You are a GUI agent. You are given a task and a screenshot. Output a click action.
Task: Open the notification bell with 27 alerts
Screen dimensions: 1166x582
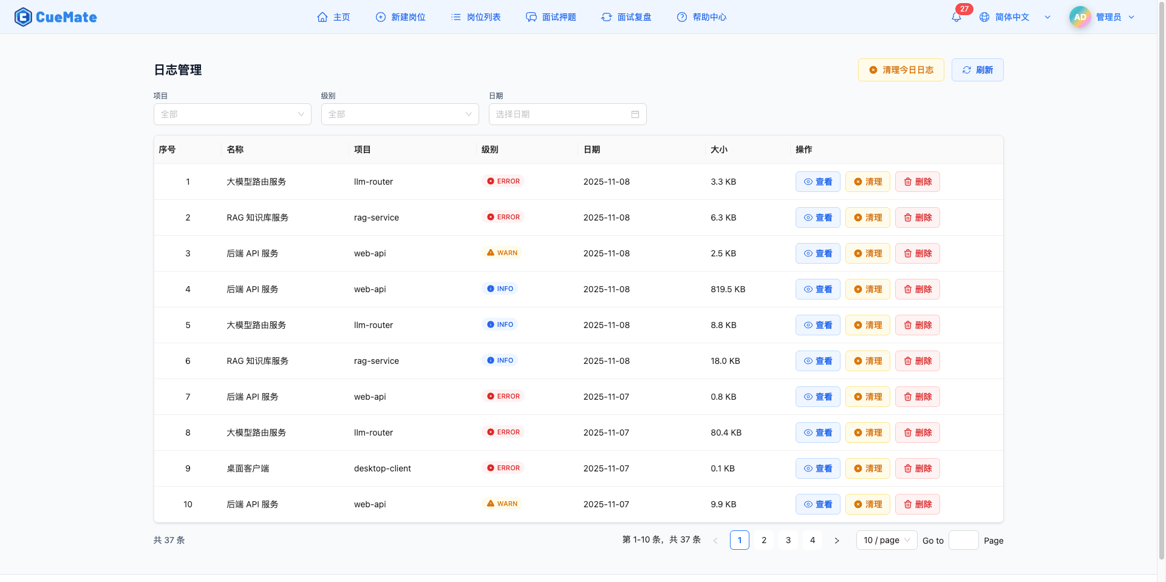[x=956, y=16]
